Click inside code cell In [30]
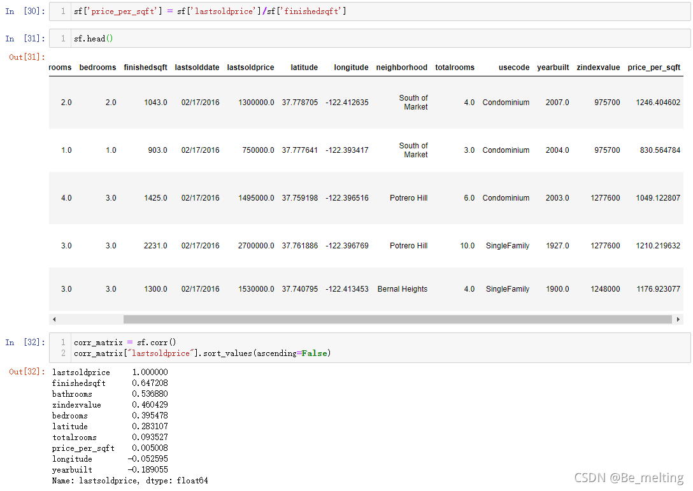Viewport: 693px width, 491px height. (x=369, y=11)
